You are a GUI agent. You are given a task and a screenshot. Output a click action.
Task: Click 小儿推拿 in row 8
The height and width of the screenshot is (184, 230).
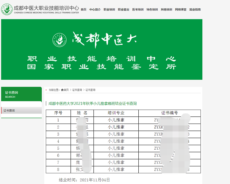click(116, 170)
